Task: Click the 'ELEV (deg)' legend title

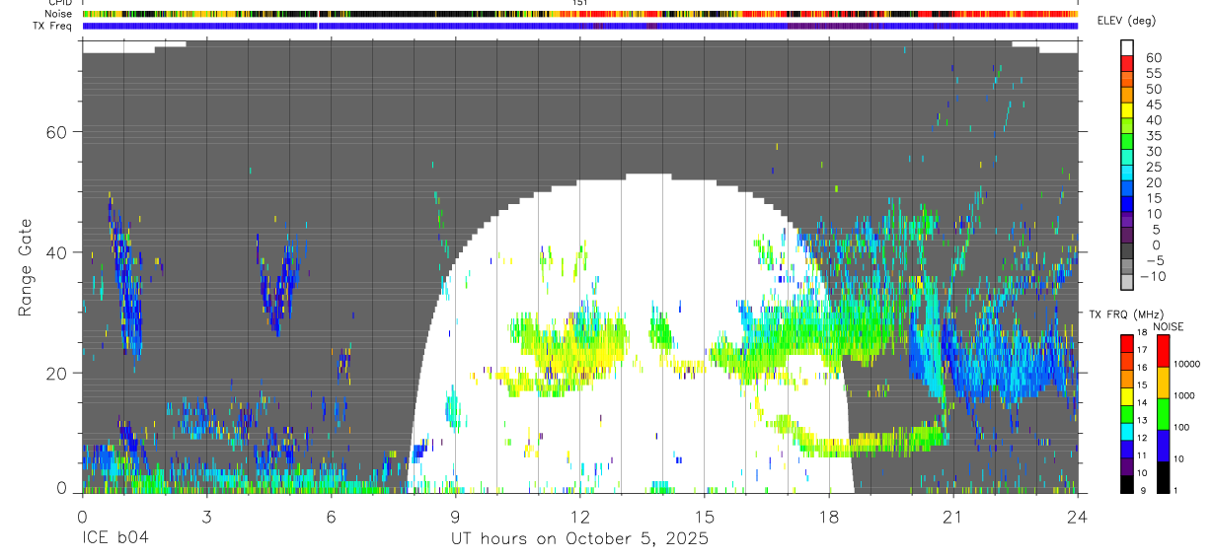Action: coord(1127,21)
